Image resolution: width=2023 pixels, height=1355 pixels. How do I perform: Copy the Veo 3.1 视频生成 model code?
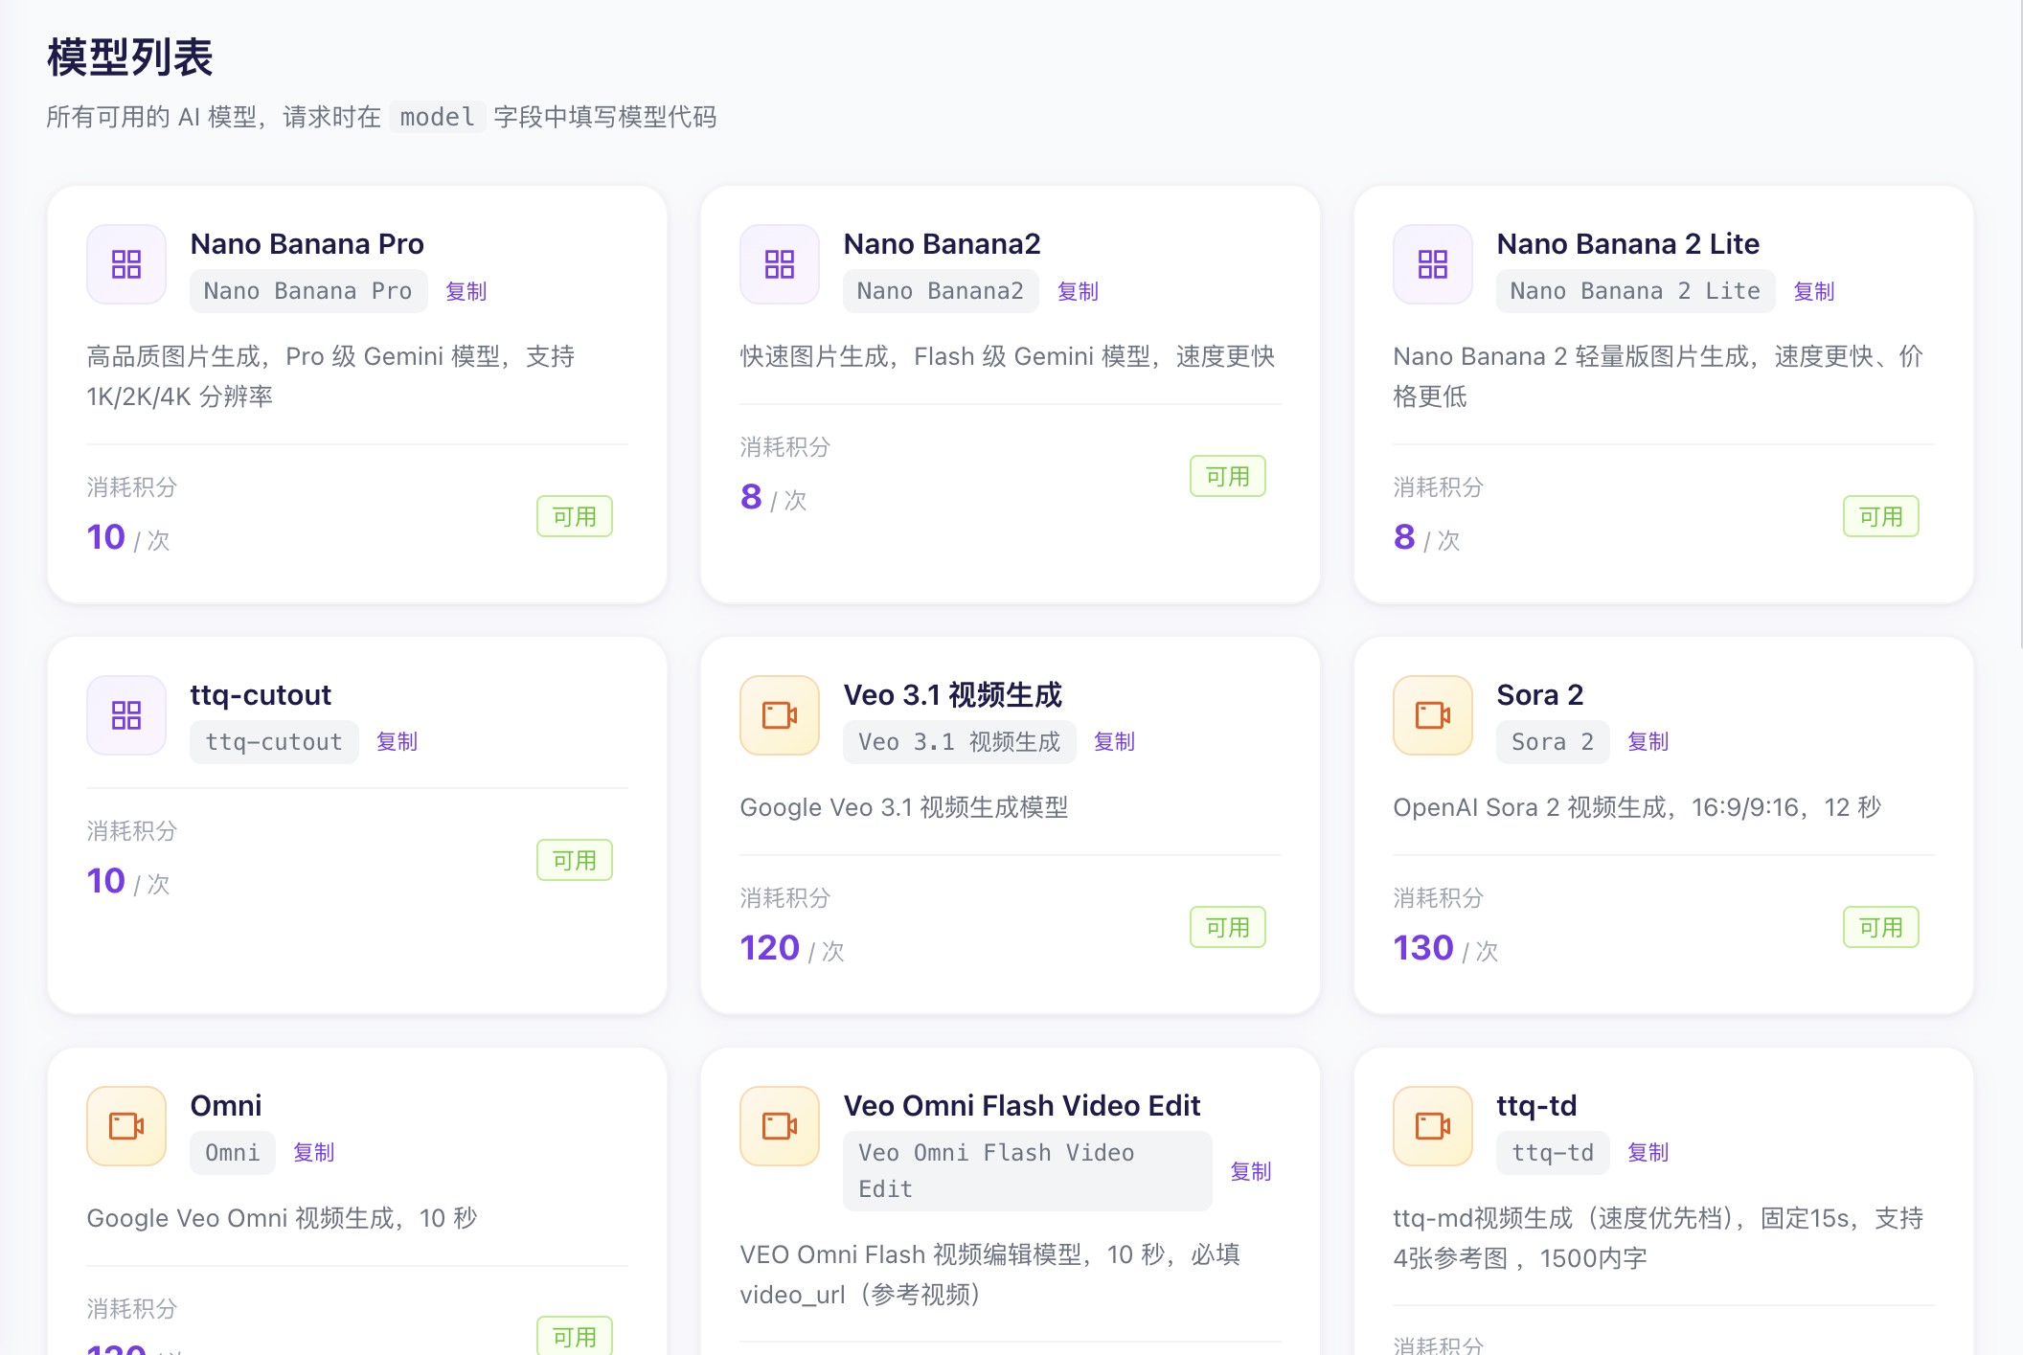coord(1114,741)
